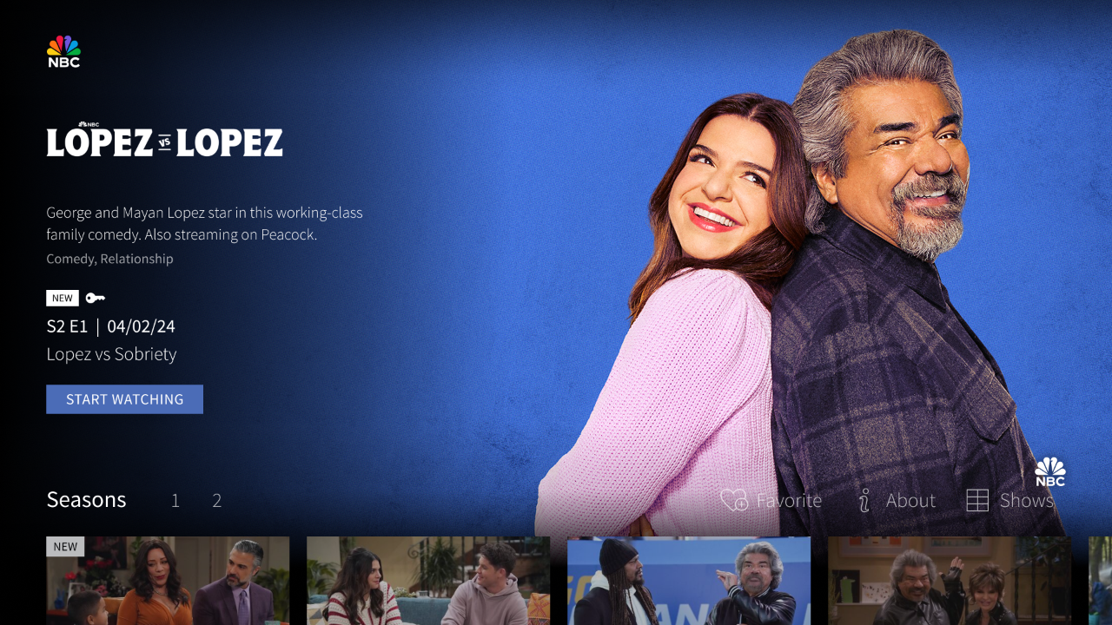The width and height of the screenshot is (1112, 625).
Task: Open the episode thumbnail marked NEW
Action: (x=168, y=580)
